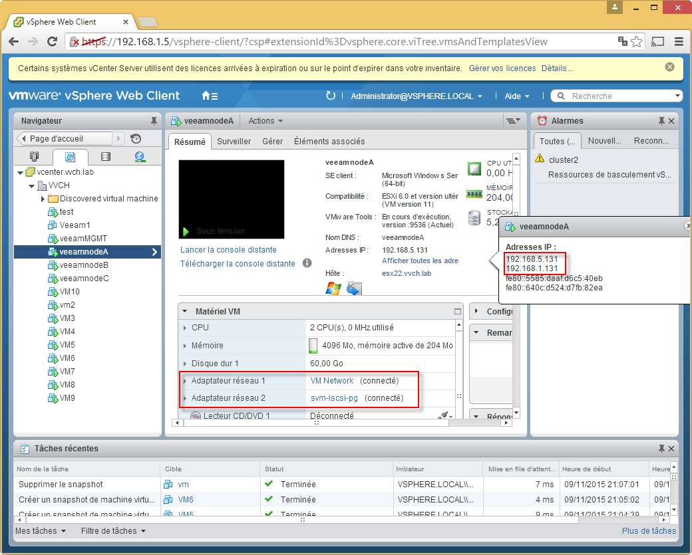Click Lancer la console distante link

click(228, 250)
